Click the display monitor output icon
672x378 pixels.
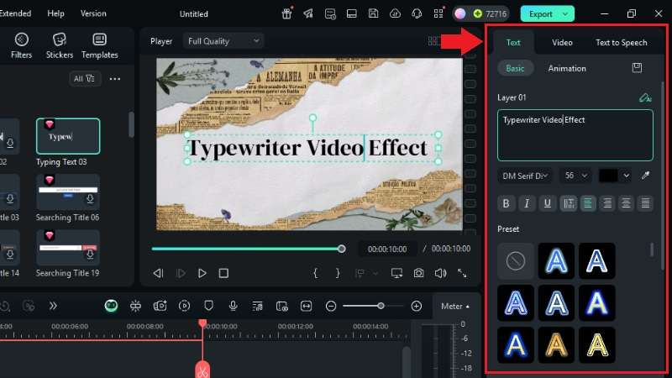point(396,273)
